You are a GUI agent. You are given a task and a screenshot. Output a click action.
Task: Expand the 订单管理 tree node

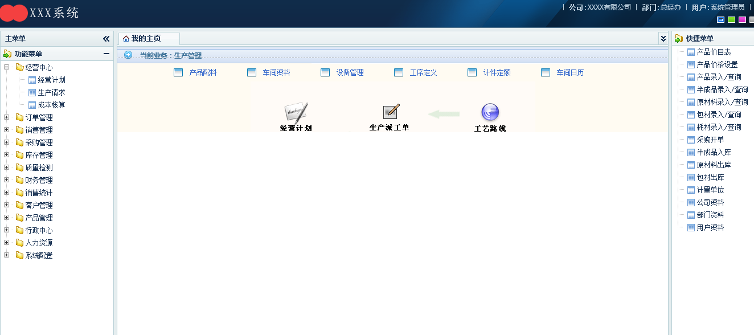7,117
